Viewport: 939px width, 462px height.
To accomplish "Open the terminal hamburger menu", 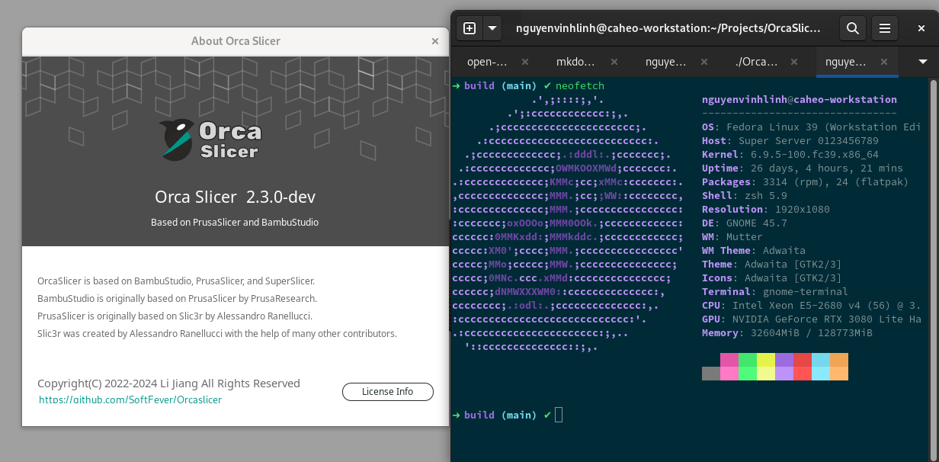I will (x=885, y=28).
